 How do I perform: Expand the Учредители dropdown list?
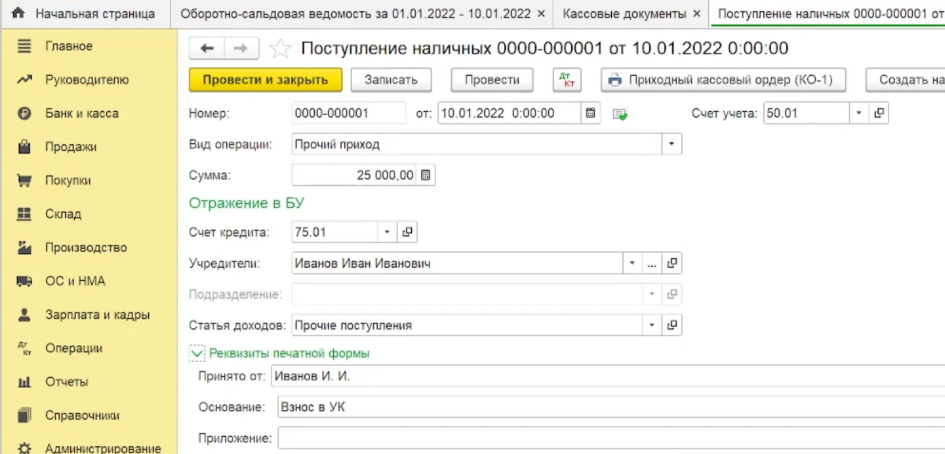tap(632, 263)
